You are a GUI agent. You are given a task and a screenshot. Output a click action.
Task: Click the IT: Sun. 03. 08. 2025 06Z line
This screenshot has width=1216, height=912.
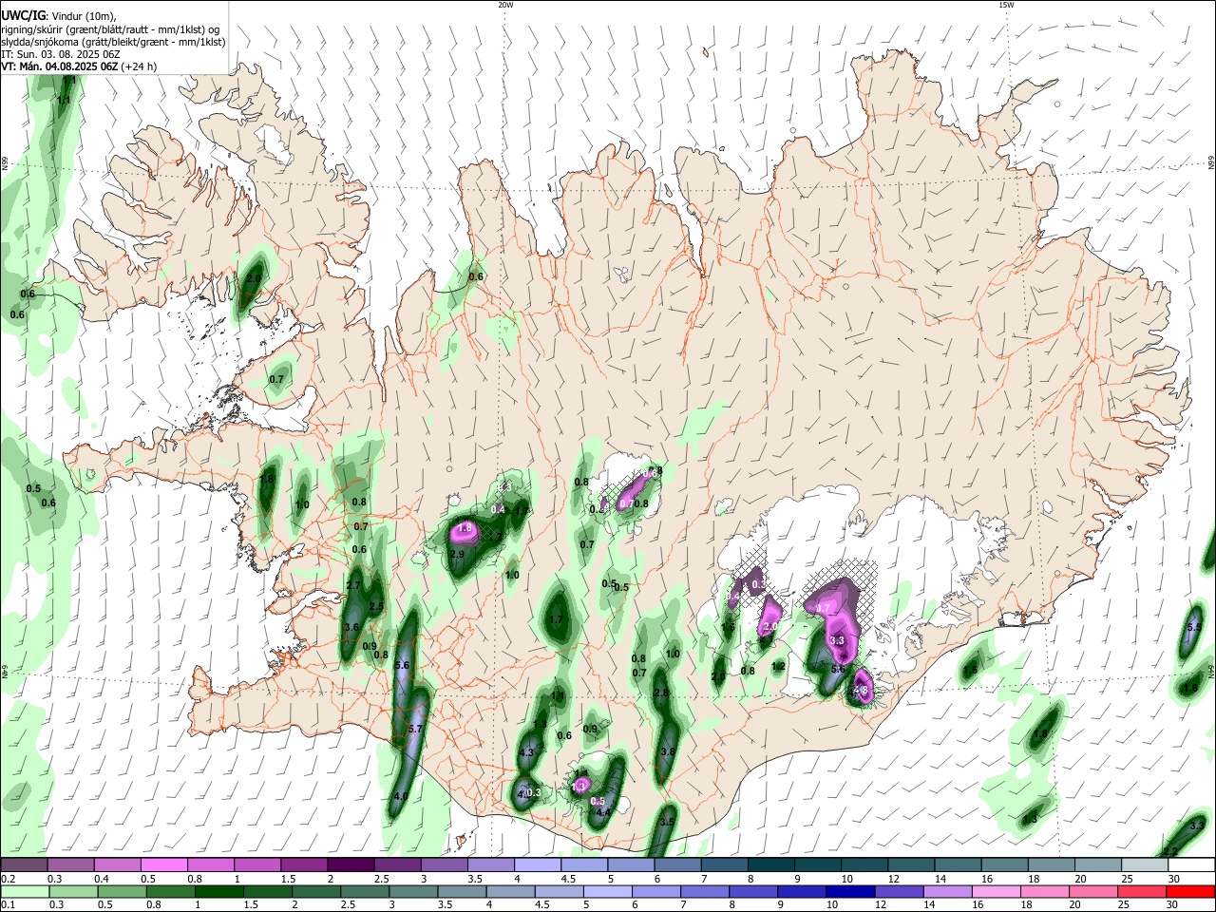pyautogui.click(x=59, y=54)
